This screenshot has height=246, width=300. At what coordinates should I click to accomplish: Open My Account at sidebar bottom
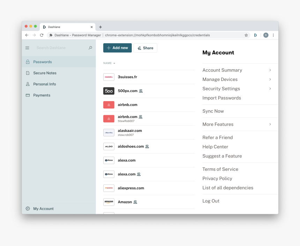[59, 209]
